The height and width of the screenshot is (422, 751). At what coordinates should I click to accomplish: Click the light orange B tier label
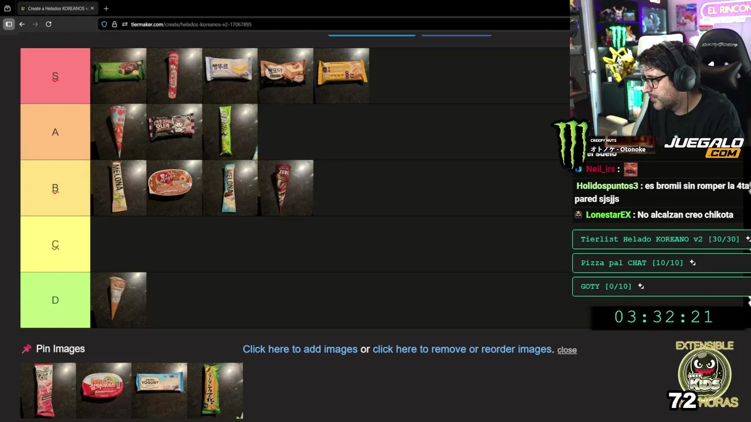tap(55, 188)
